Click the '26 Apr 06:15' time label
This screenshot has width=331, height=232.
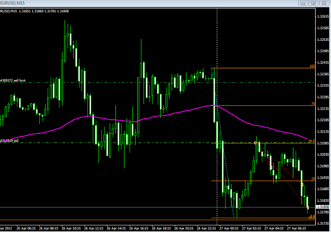(x=26, y=228)
